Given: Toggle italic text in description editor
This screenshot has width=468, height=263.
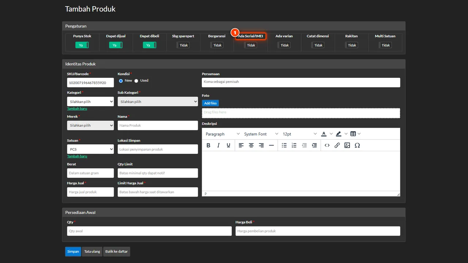Looking at the screenshot, I should coord(218,145).
